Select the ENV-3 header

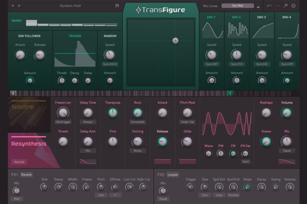pos(262,17)
